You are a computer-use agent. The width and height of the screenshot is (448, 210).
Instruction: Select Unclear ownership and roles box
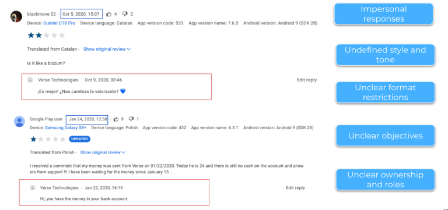tap(385, 180)
